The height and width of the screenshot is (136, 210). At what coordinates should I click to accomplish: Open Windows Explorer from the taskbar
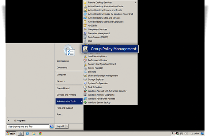click(34, 133)
